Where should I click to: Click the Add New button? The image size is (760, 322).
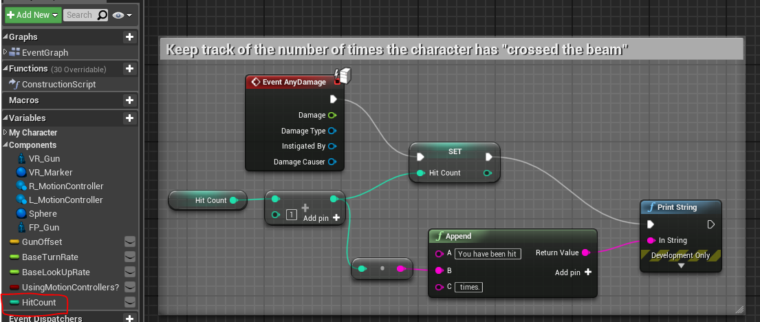tap(32, 14)
